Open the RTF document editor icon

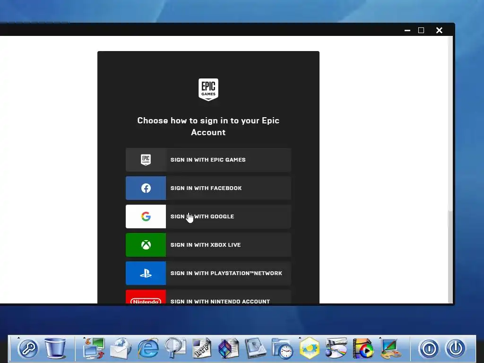point(201,348)
